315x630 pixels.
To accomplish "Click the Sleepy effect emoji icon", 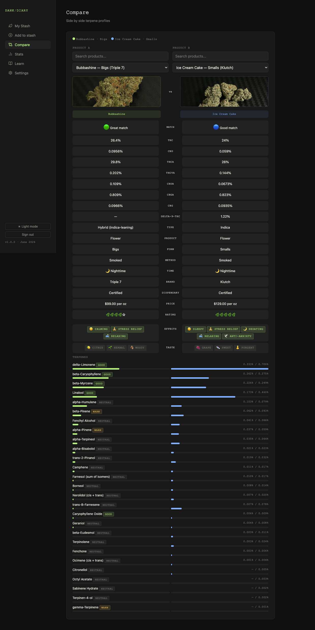I will coord(189,329).
